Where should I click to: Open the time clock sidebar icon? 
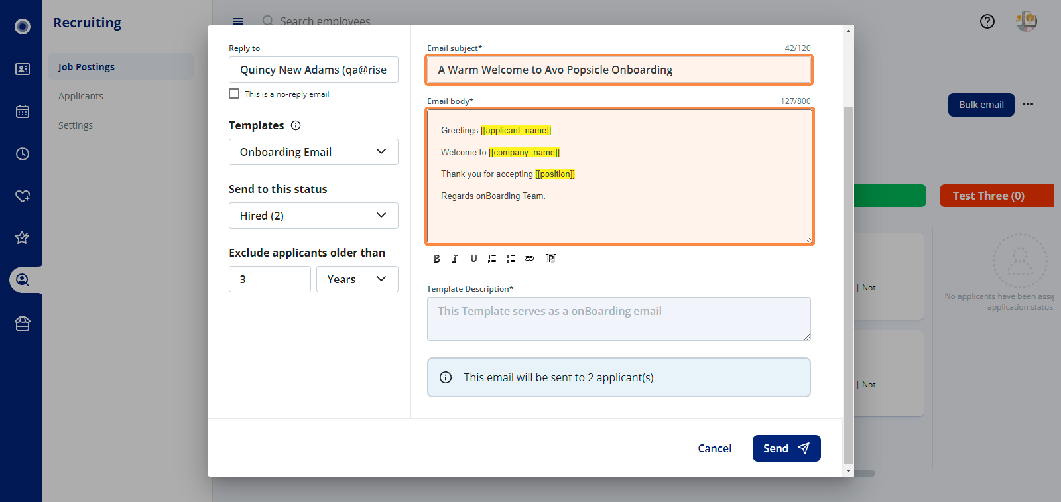click(x=22, y=154)
